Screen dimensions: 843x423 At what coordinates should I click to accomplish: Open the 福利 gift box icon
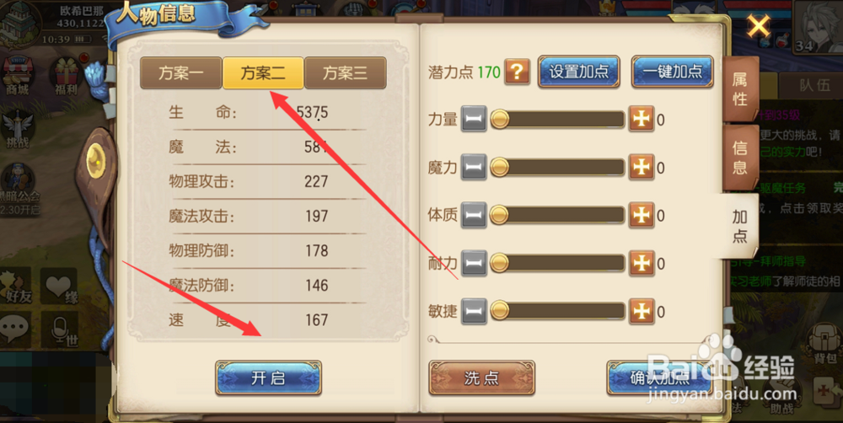(67, 77)
